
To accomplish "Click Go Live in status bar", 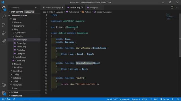I will [x=165, y=99].
